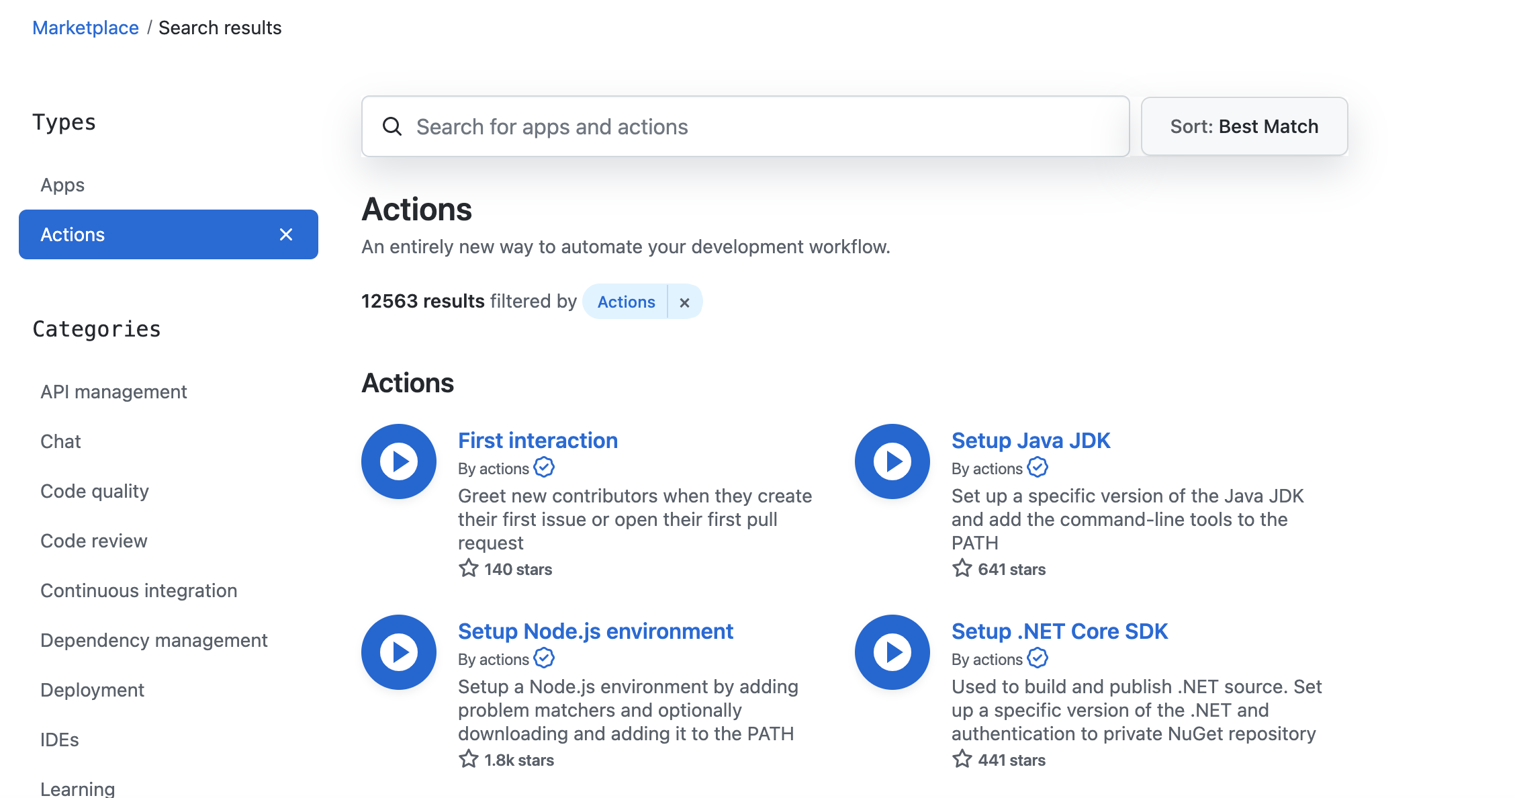This screenshot has height=798, width=1515.
Task: Click the star icon next to 641 stars
Action: tap(962, 569)
